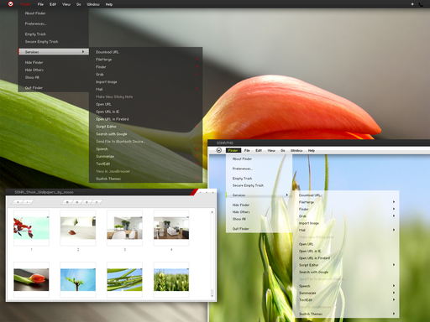Open the Edit menu in the top dark menu bar
Image resolution: width=430 pixels, height=322 pixels.
pyautogui.click(x=53, y=4)
